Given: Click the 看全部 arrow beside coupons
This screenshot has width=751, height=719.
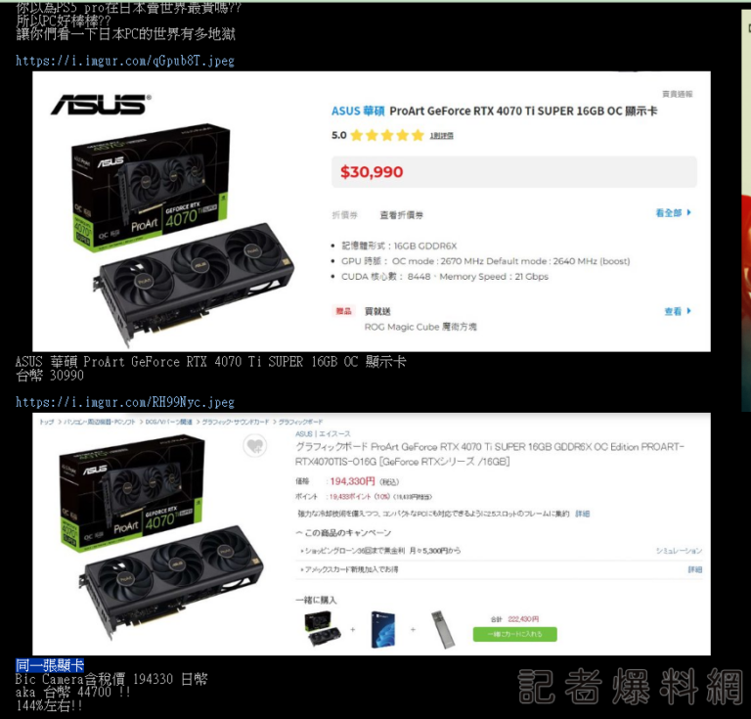Looking at the screenshot, I should (x=673, y=212).
